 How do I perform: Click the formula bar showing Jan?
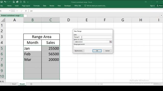96,11
